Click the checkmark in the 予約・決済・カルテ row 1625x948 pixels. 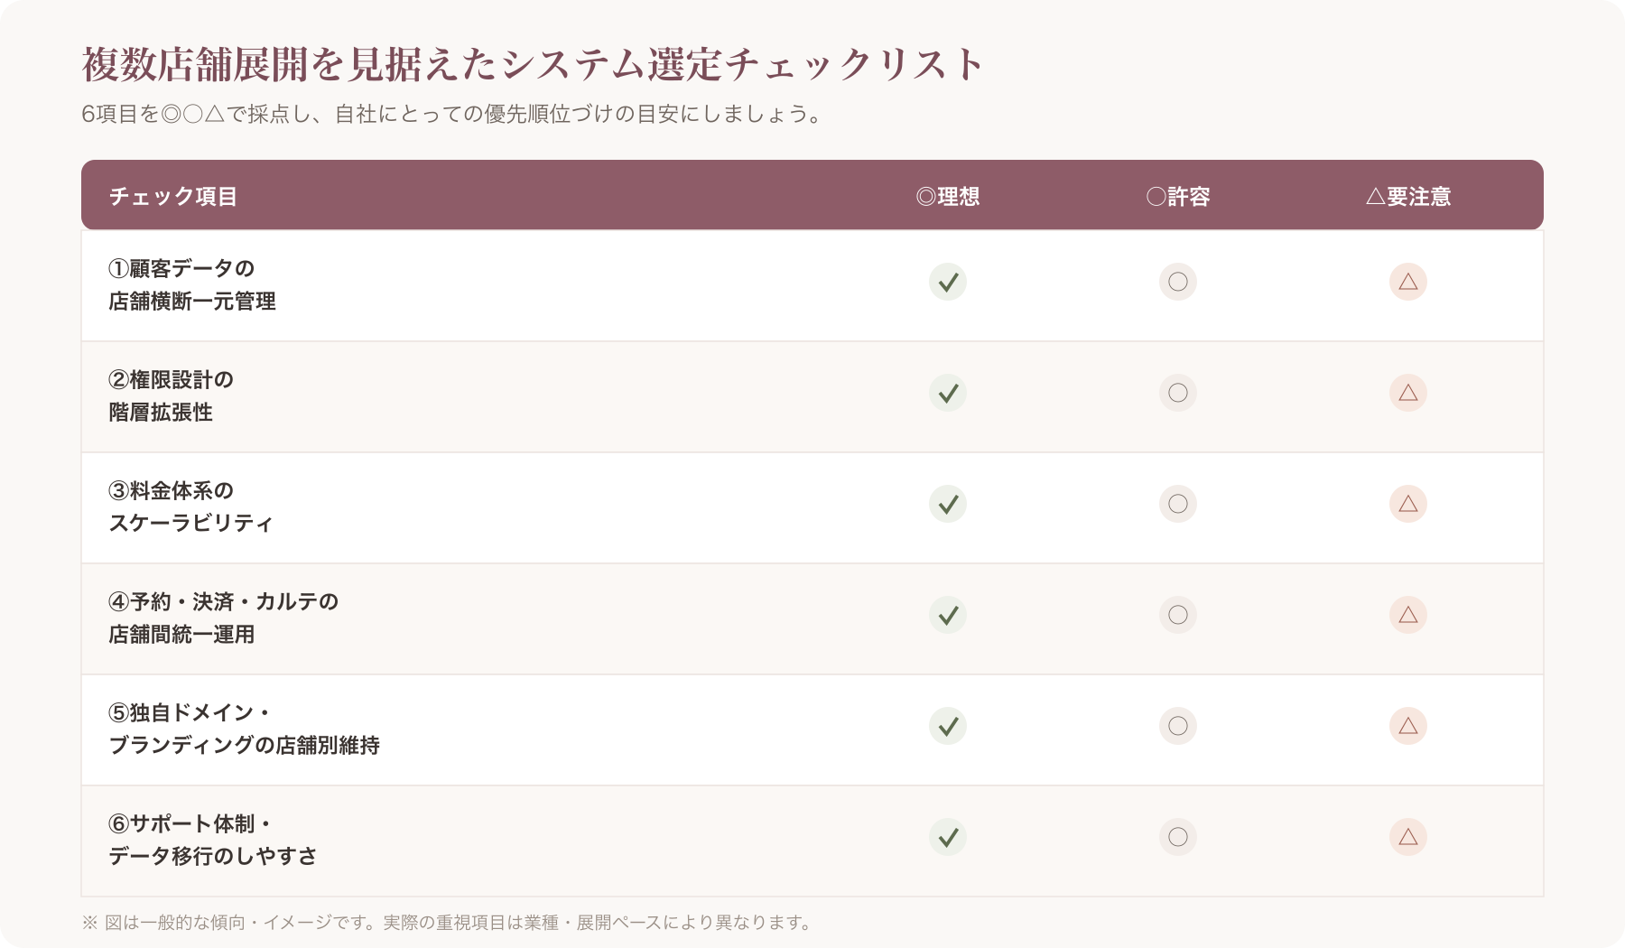948,615
